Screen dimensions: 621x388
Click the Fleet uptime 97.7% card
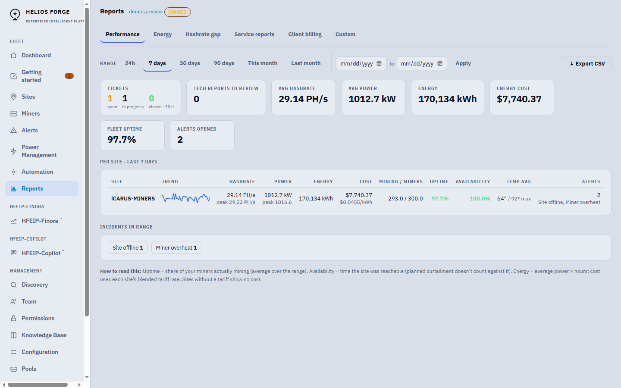point(132,135)
